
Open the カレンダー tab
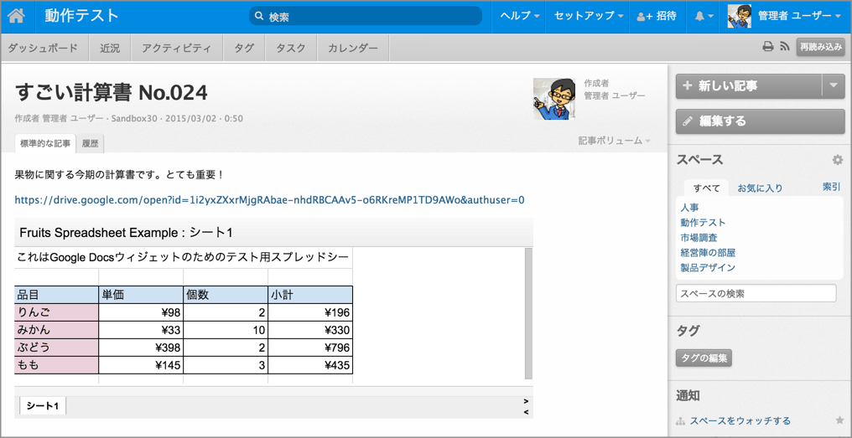tap(353, 48)
